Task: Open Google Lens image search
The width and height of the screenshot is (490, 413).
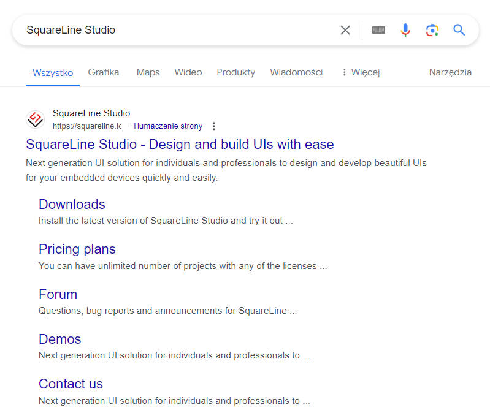Action: [432, 30]
